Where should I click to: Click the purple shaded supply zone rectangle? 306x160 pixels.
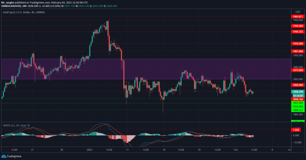coord(146,69)
